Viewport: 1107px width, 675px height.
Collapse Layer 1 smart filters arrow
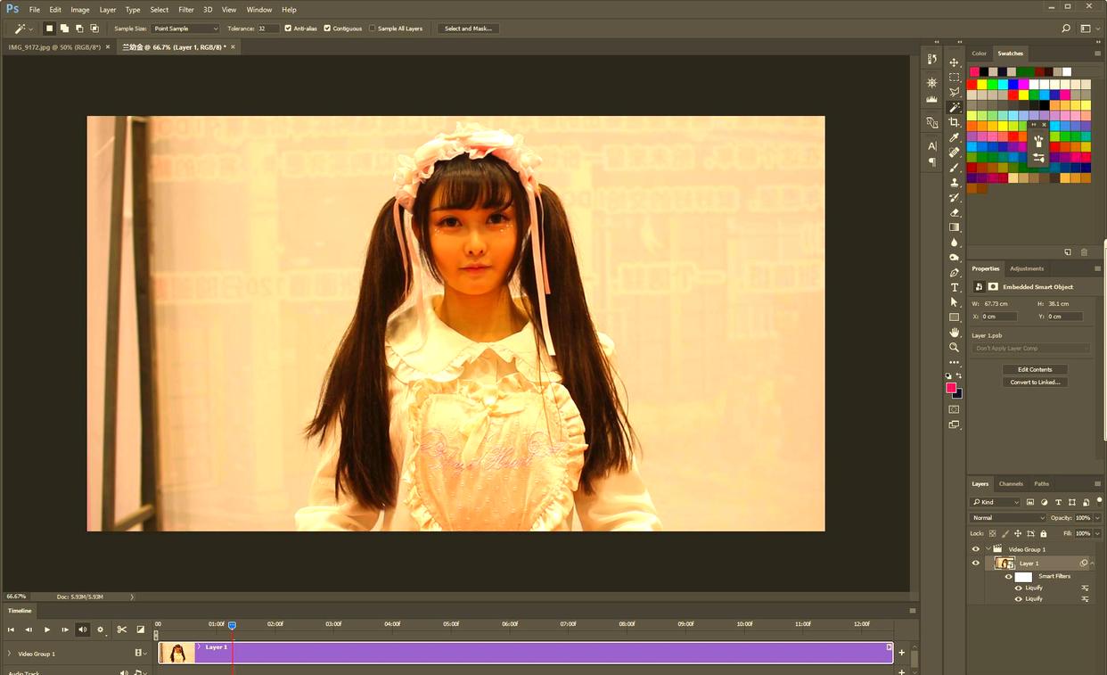click(x=1093, y=564)
